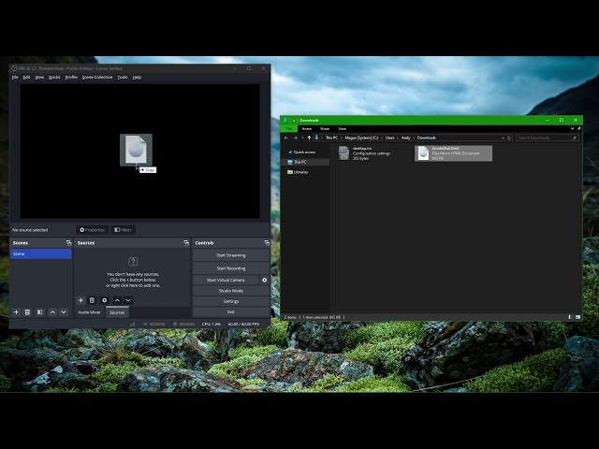Click the Filters button below preview
The width and height of the screenshot is (599, 449).
pyautogui.click(x=123, y=230)
